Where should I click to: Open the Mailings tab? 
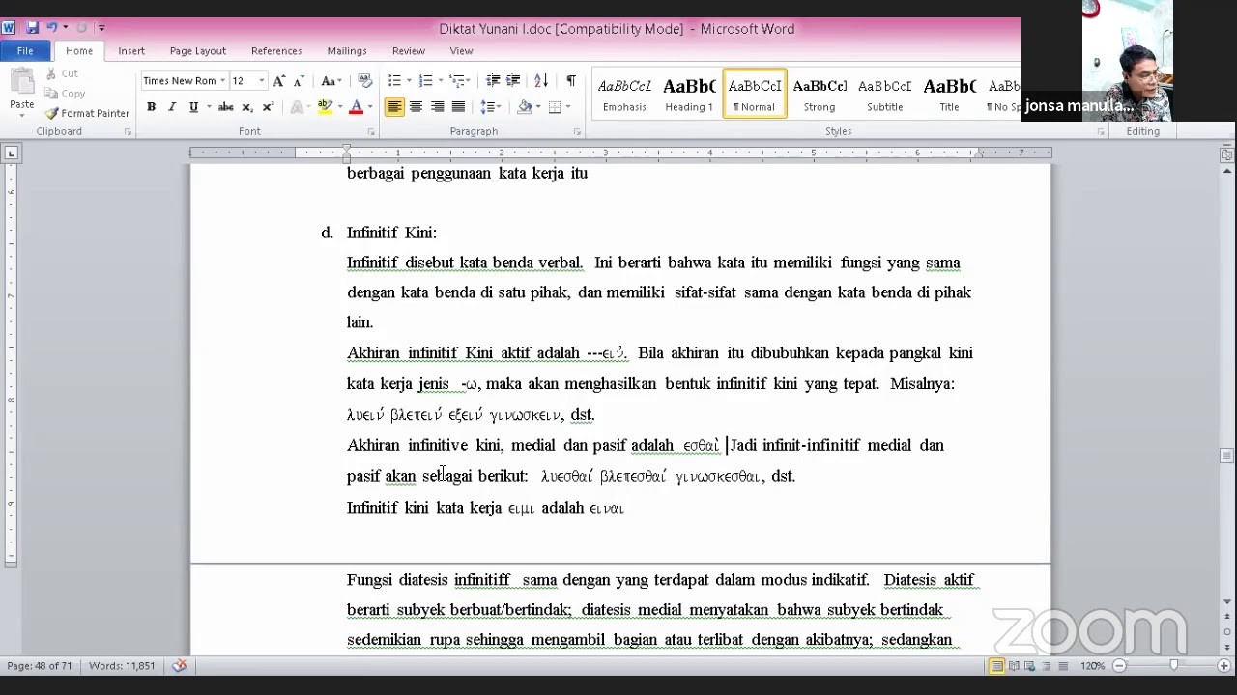coord(347,50)
